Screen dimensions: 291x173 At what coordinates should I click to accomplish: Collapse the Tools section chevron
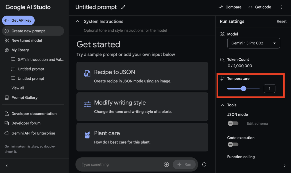tap(222, 105)
